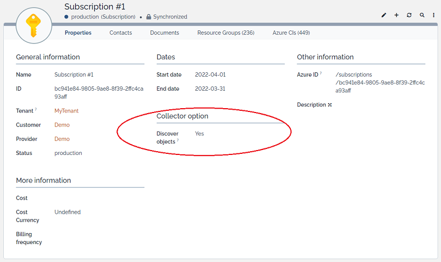Click the magnifier search icon
The image size is (441, 262).
click(422, 15)
